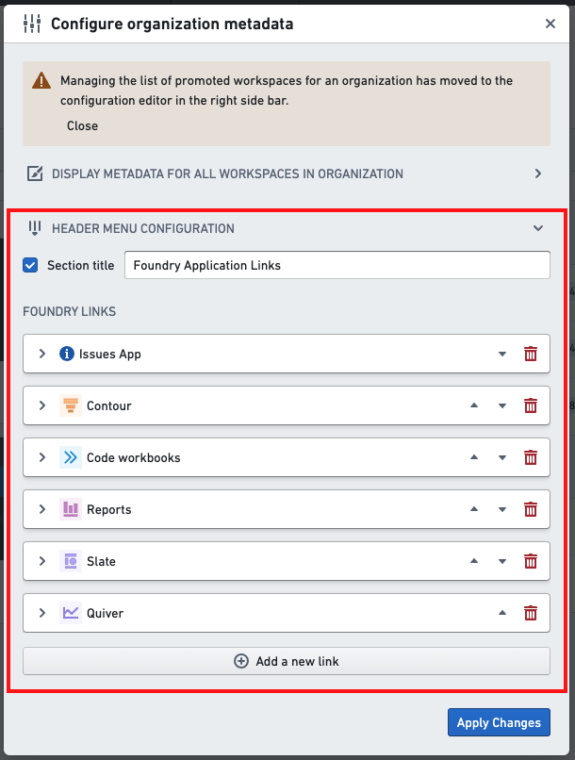Move Slate link up

click(x=474, y=561)
